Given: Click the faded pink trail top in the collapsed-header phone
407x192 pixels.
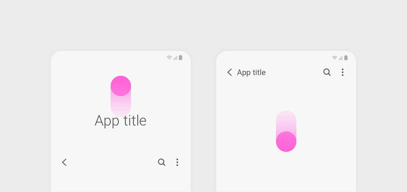Looking at the screenshot, I should [x=286, y=121].
